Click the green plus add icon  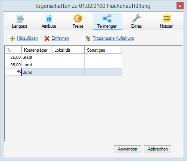(12, 39)
